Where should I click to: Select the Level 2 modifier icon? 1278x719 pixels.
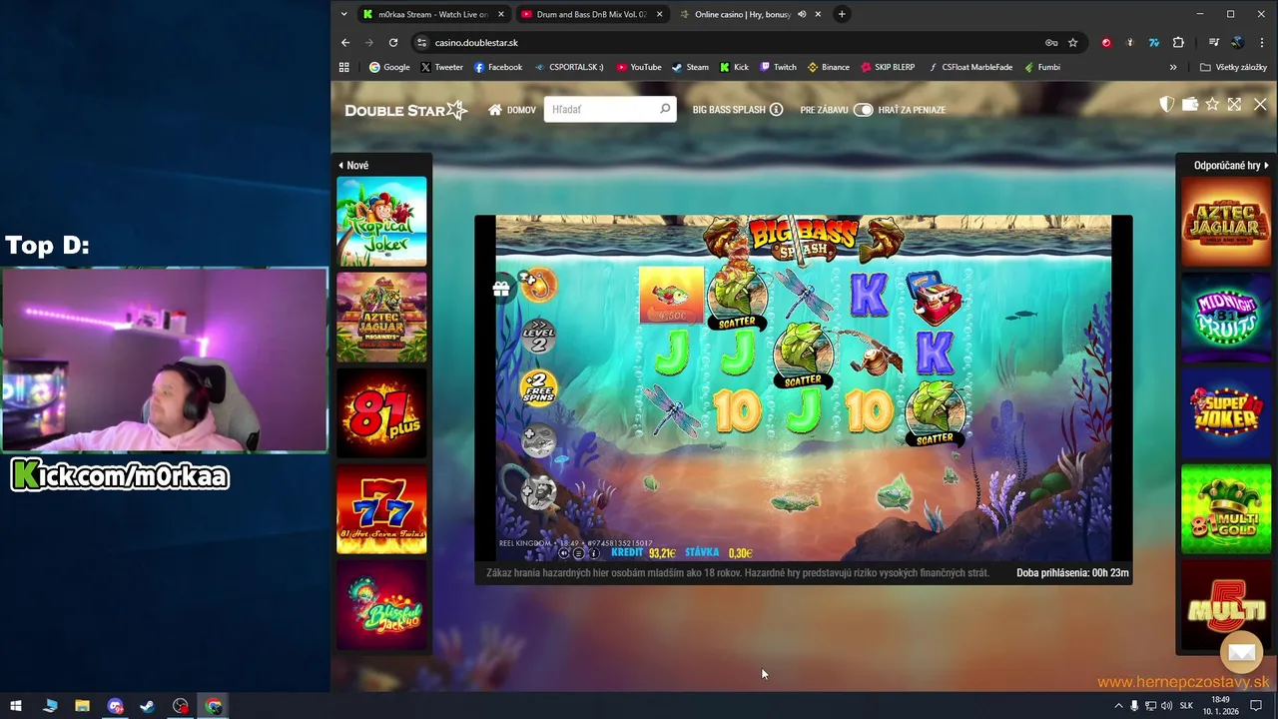click(x=538, y=337)
